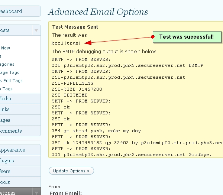Viewport: 223px width, 195px height.
Task: Open the Appearance menu
Action: click(x=13, y=150)
